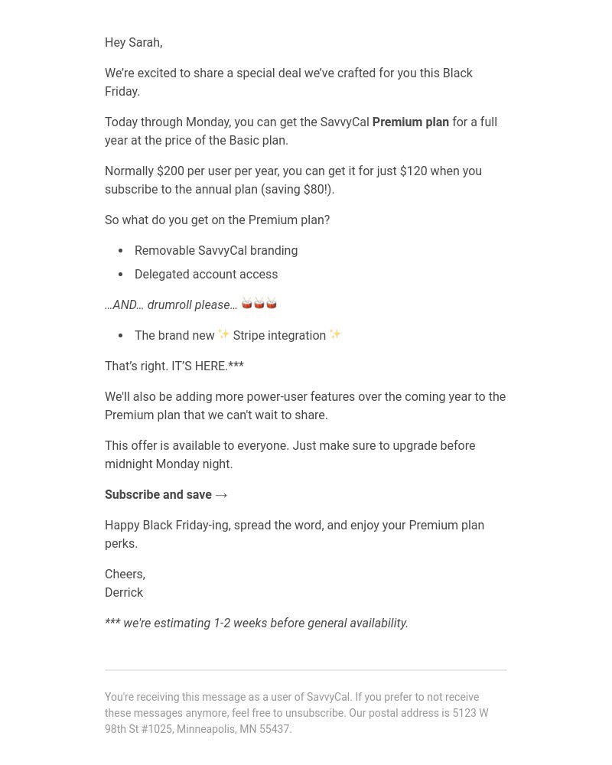Click the "That's right. IT'S HERE." line
The width and height of the screenshot is (612, 765).
tap(174, 366)
